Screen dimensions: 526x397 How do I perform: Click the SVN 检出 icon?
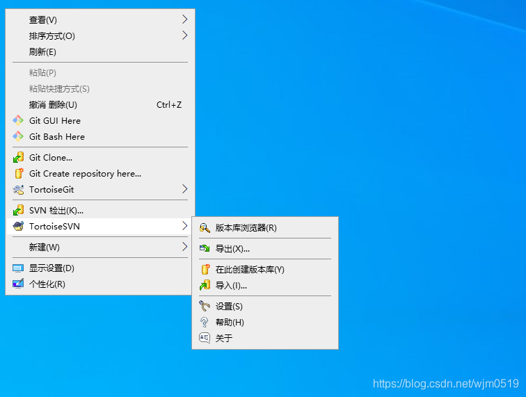tap(18, 210)
